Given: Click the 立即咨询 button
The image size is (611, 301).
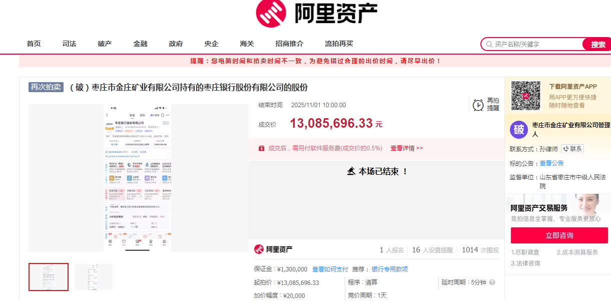Looking at the screenshot, I should pos(559,235).
